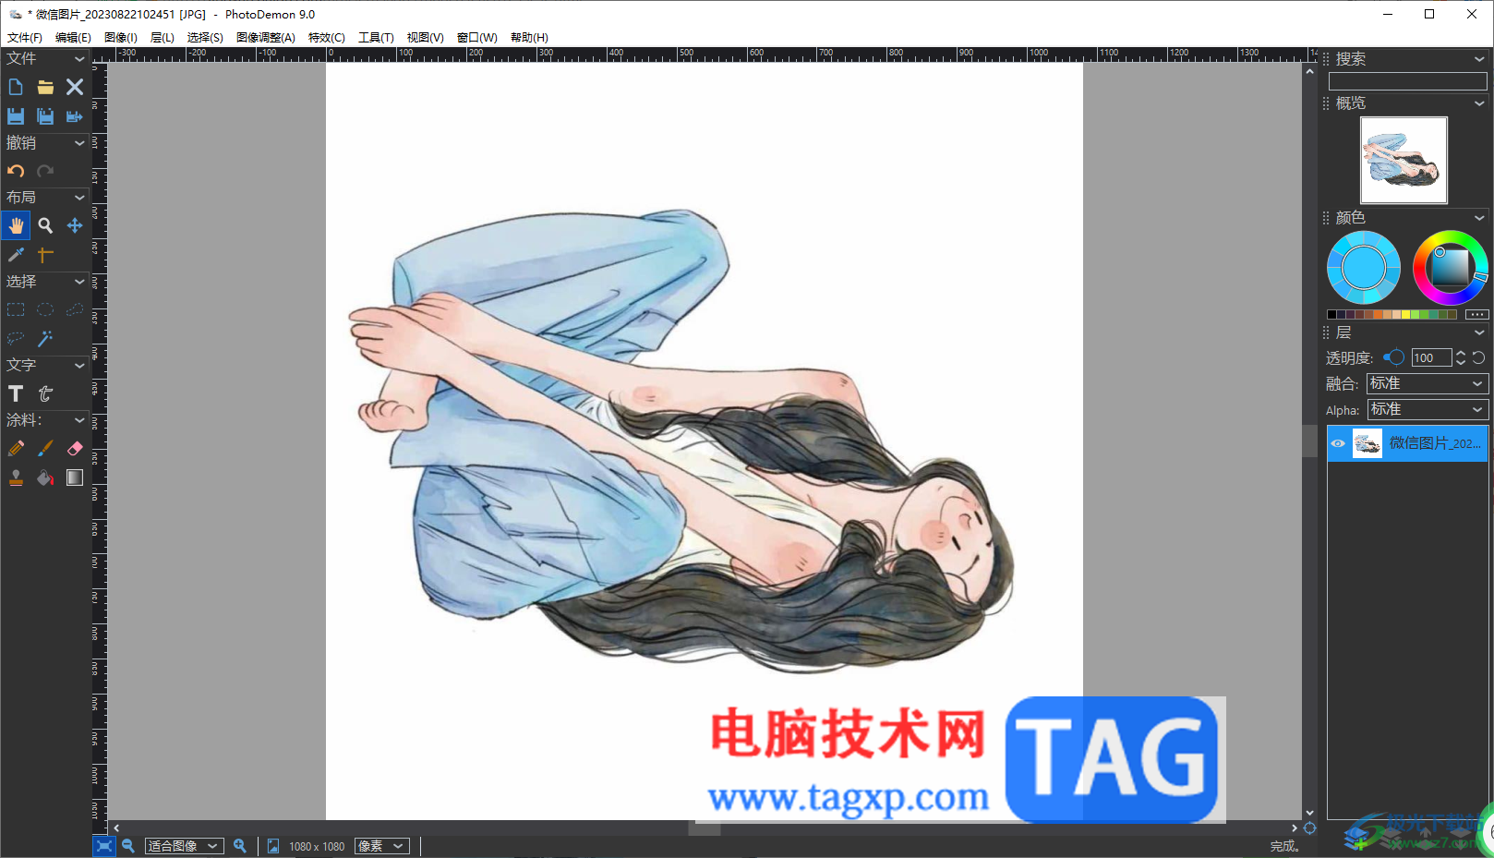The height and width of the screenshot is (858, 1494).
Task: Click inside the 搜索 search field
Action: click(1408, 81)
